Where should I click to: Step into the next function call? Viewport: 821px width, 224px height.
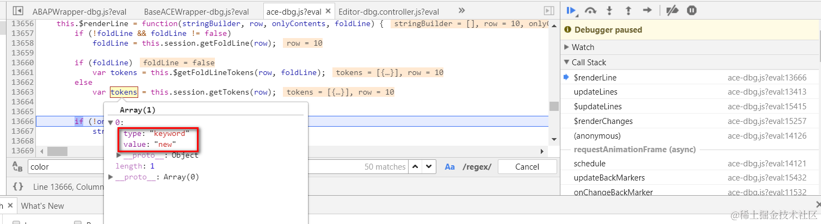(x=610, y=10)
